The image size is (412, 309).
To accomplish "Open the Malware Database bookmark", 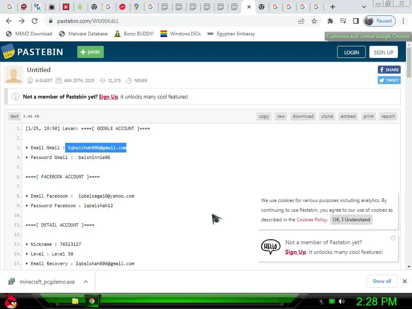I will tap(83, 34).
